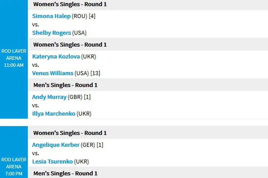Click Men's Singles header below Lesia Tsurenko
Screen dimensions: 268x178
pos(65,173)
